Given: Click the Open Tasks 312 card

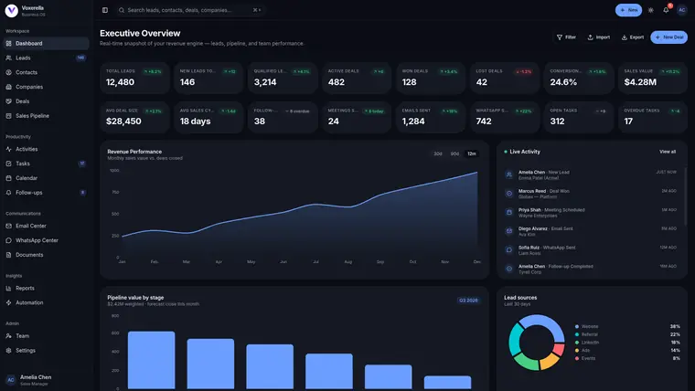Looking at the screenshot, I should click(579, 117).
